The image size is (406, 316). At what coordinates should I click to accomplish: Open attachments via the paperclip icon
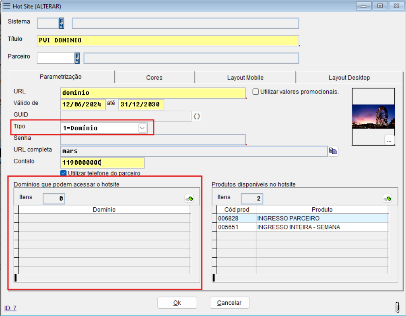[397, 307]
